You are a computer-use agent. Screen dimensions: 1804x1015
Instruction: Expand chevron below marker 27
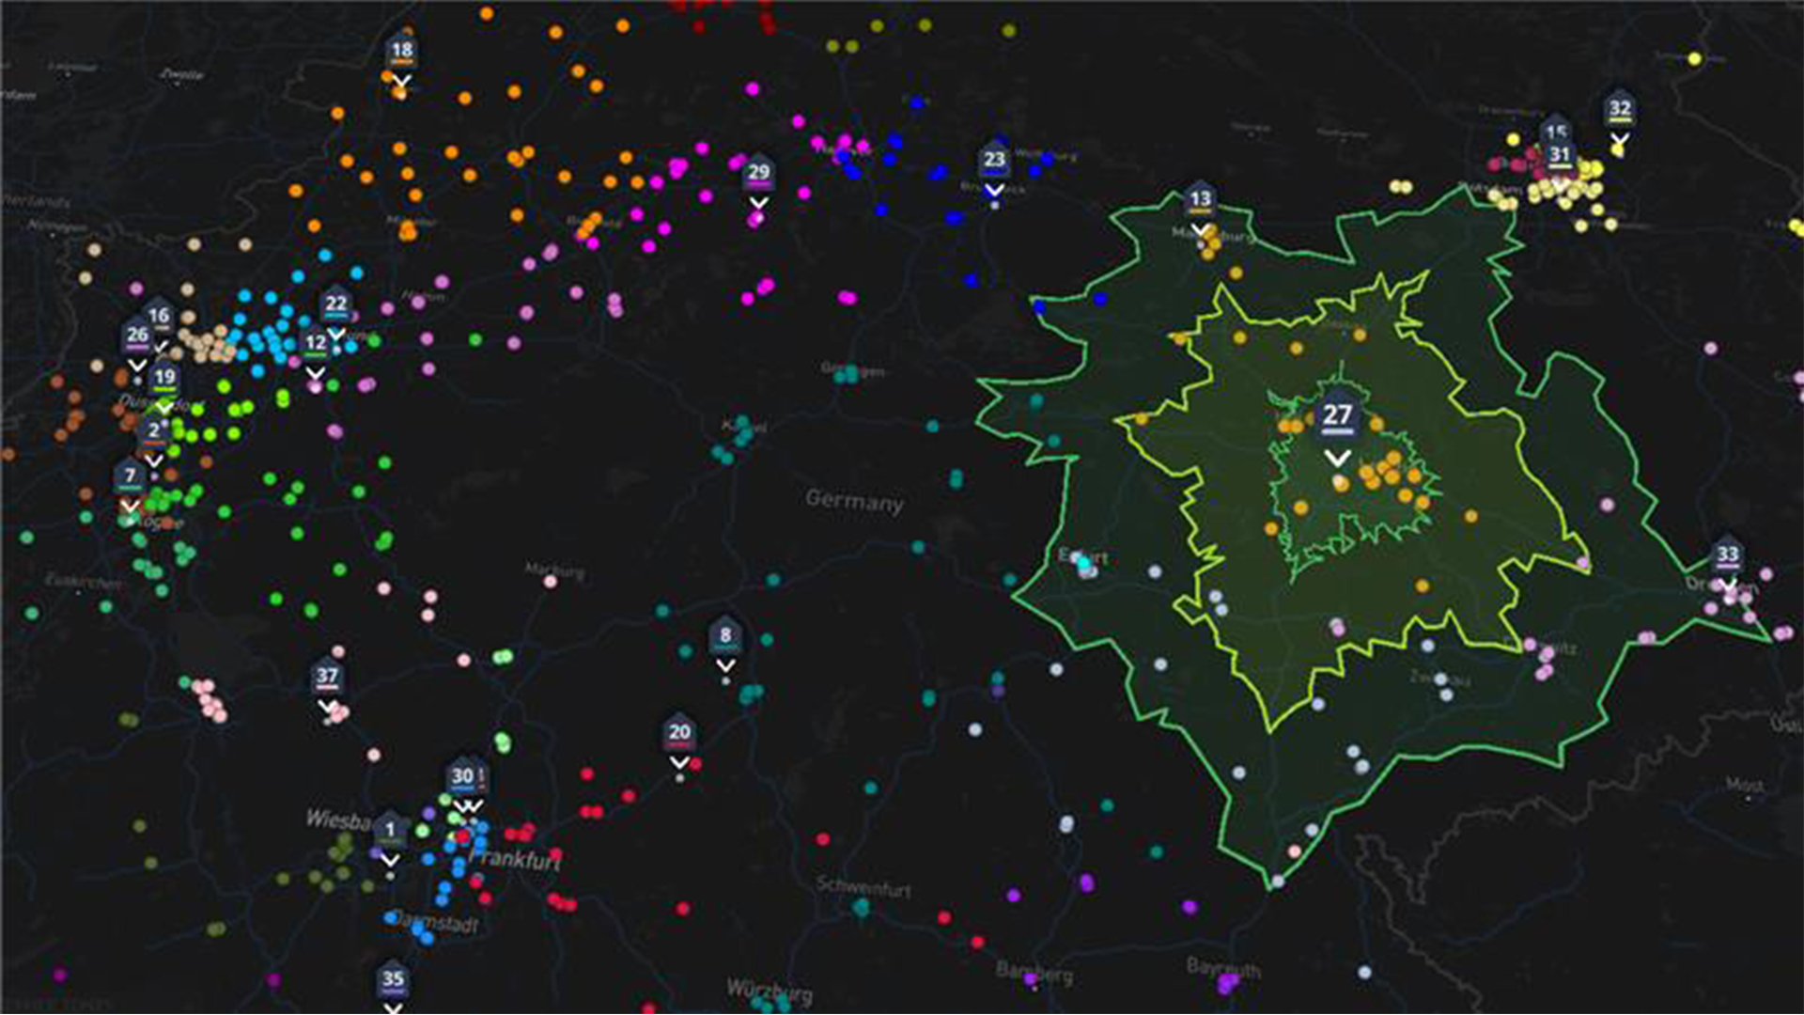[1337, 459]
